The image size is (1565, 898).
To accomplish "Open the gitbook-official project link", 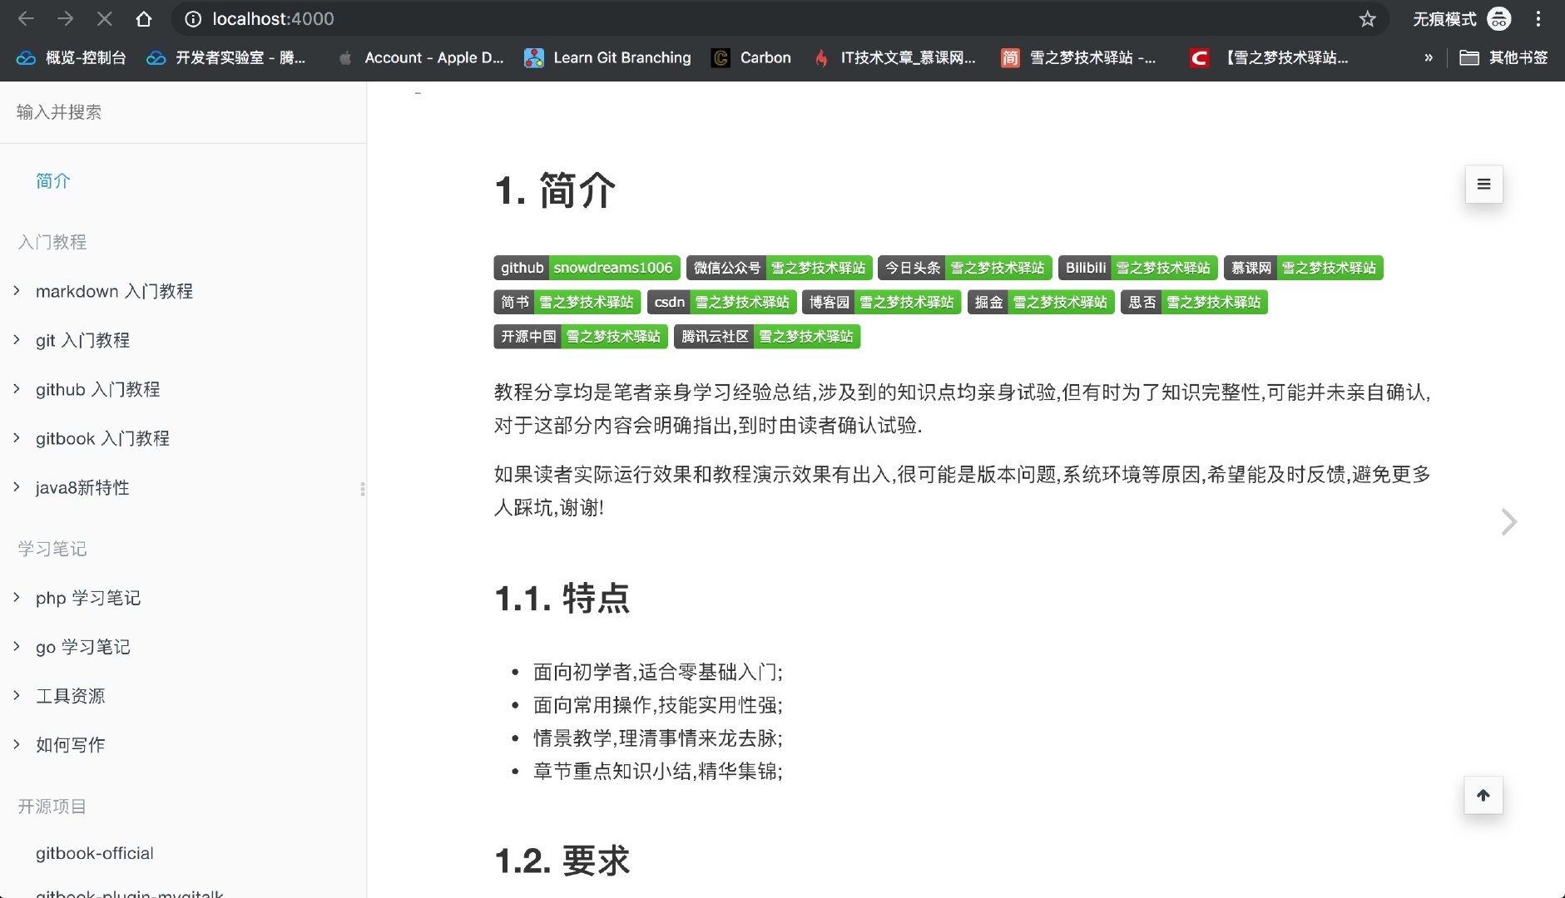I will (95, 852).
